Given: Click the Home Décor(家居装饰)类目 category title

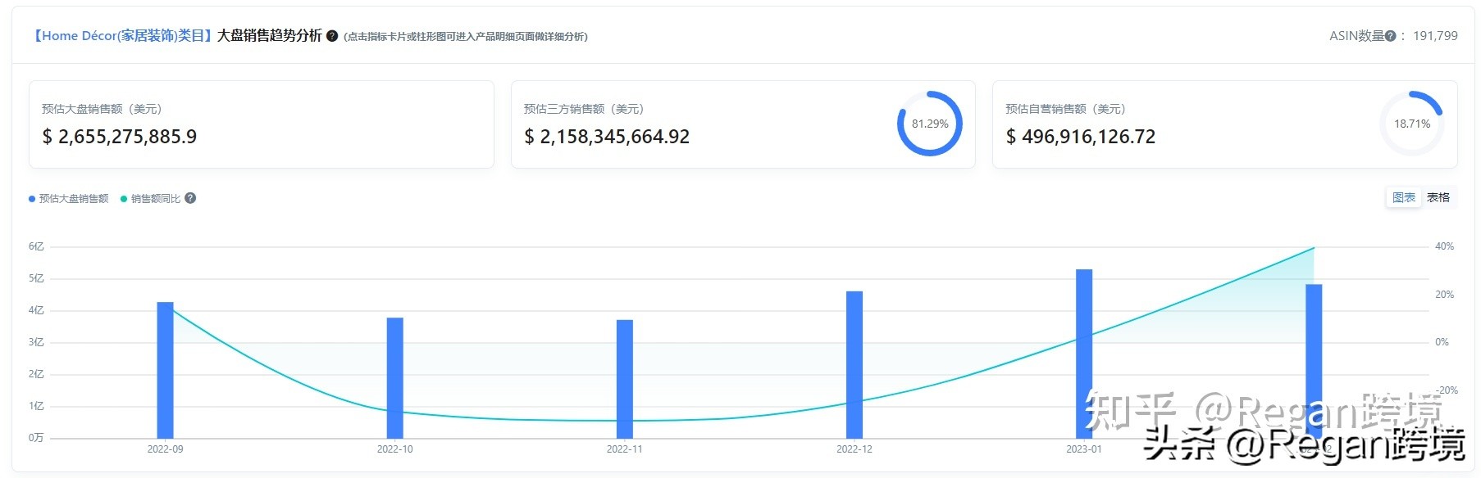Looking at the screenshot, I should (x=123, y=36).
